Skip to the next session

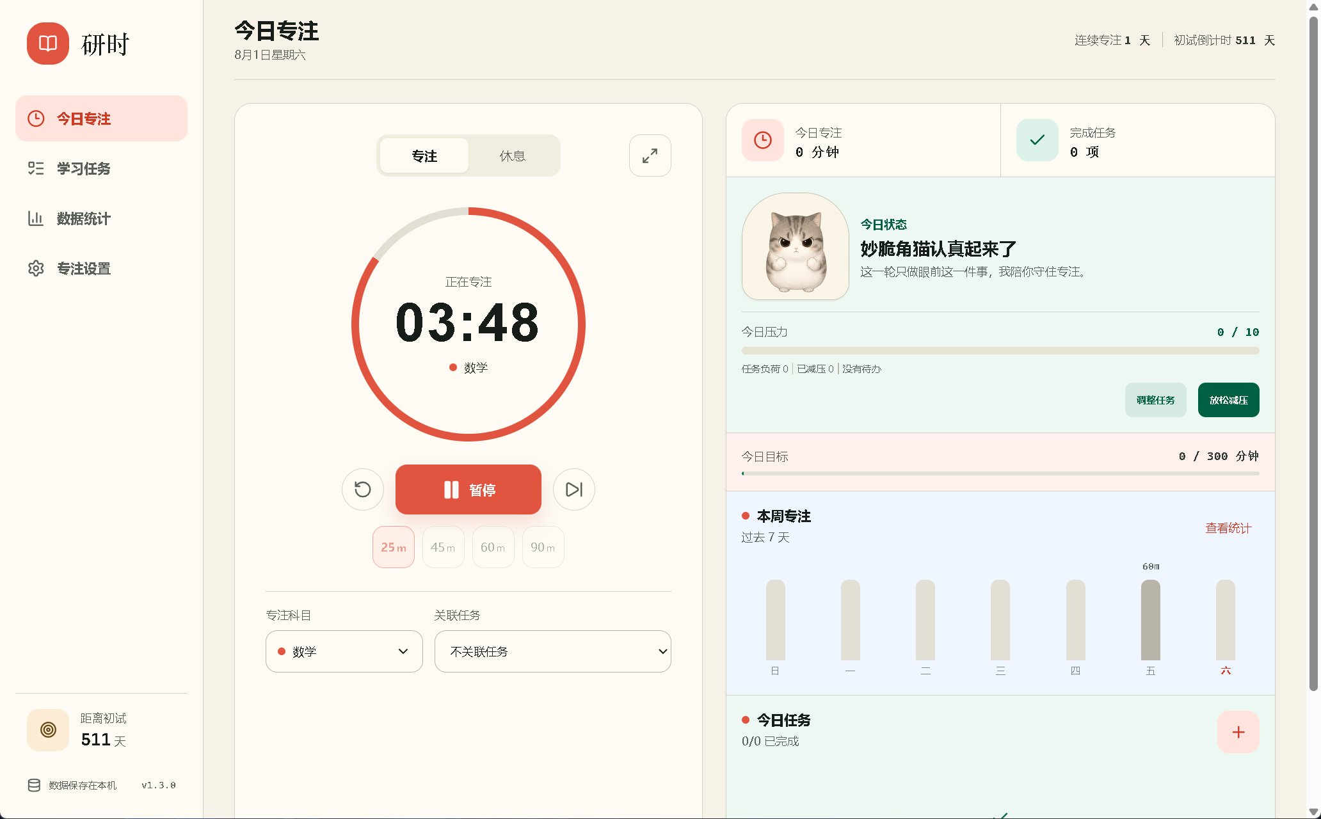click(574, 489)
